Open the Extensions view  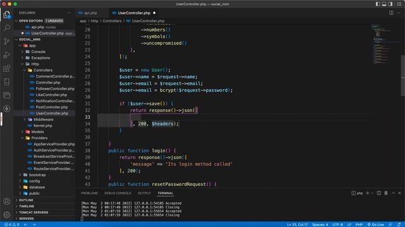click(7, 69)
